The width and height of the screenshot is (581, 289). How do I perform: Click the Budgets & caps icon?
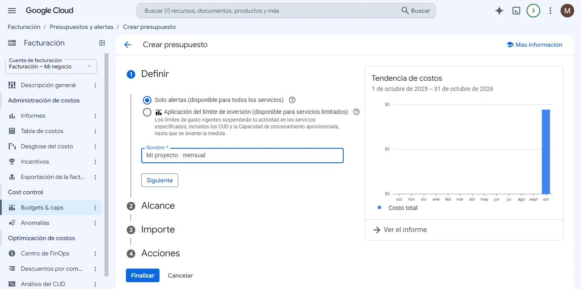point(12,207)
